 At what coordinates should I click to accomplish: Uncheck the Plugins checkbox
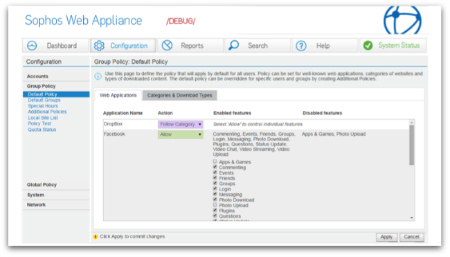coord(215,210)
